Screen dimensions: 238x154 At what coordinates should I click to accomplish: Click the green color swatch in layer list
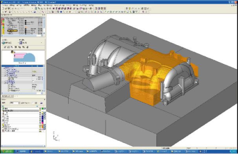(43, 108)
